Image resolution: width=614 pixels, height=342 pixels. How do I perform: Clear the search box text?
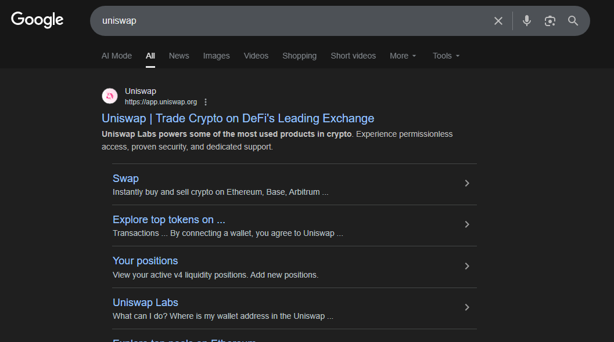498,21
